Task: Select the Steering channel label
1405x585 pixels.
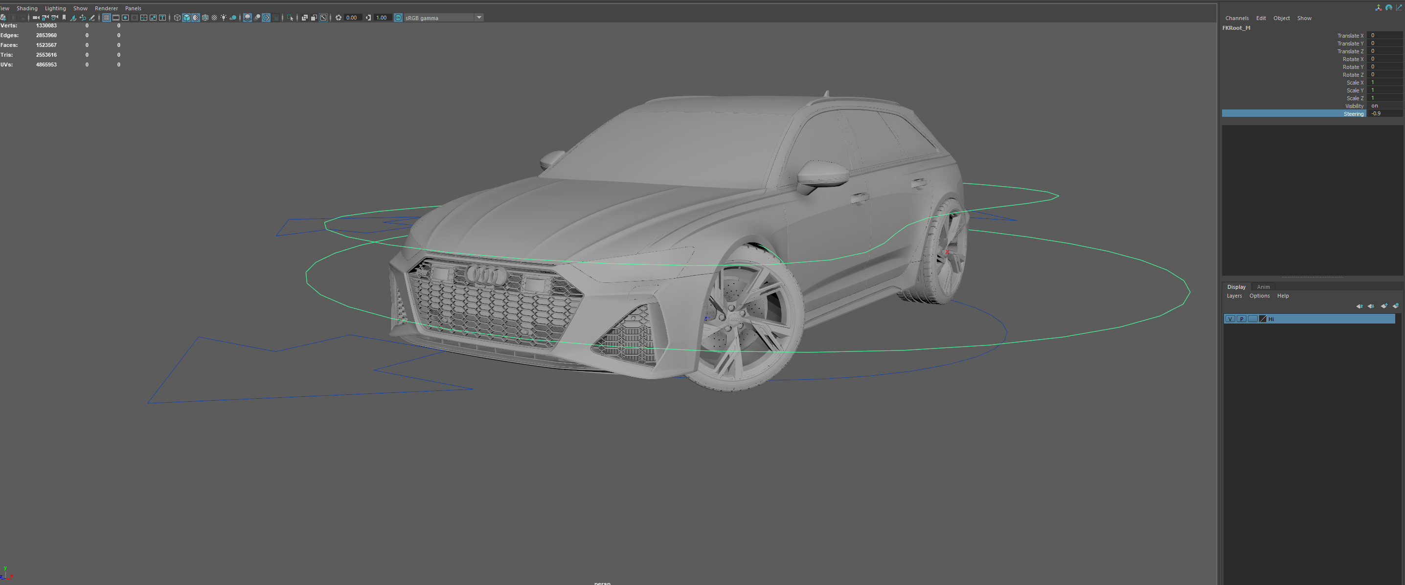Action: tap(1353, 114)
